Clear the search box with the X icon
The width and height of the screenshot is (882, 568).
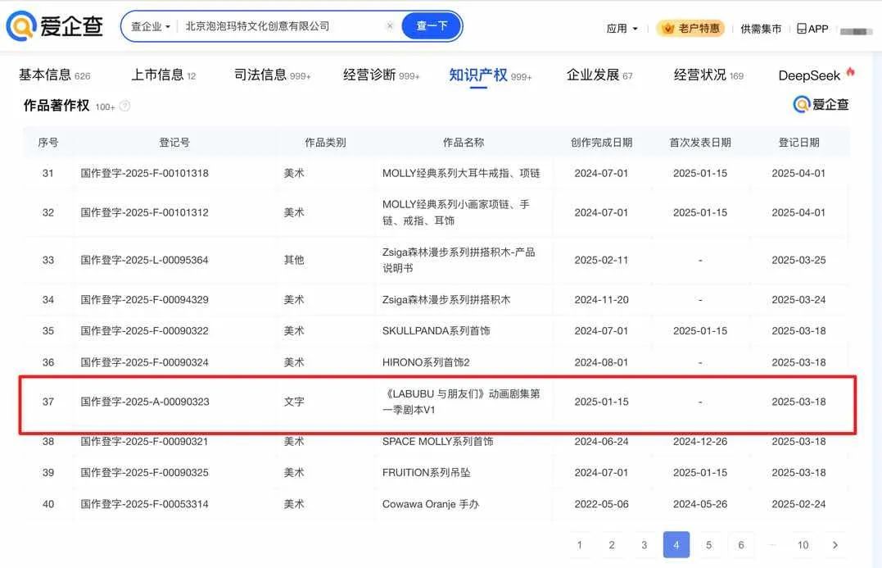point(390,26)
